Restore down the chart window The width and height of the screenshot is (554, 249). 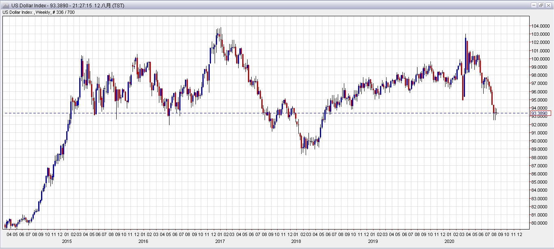click(541, 5)
